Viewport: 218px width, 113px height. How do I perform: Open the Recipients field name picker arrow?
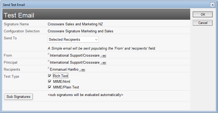83,70
